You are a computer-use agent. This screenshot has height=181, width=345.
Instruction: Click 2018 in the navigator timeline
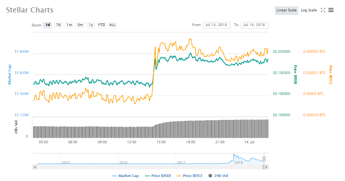point(239,162)
